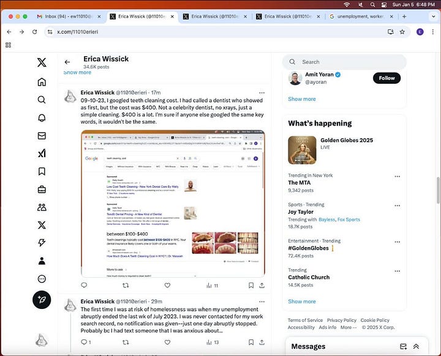Open Premium X icon below Communities
This screenshot has width=441, height=356.
(42, 225)
